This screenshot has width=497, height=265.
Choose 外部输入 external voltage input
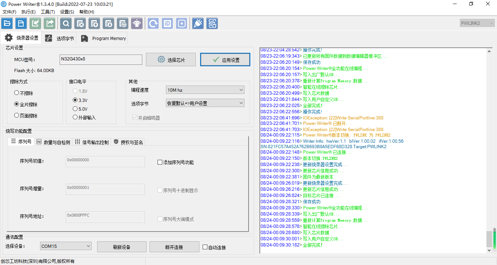click(x=84, y=118)
